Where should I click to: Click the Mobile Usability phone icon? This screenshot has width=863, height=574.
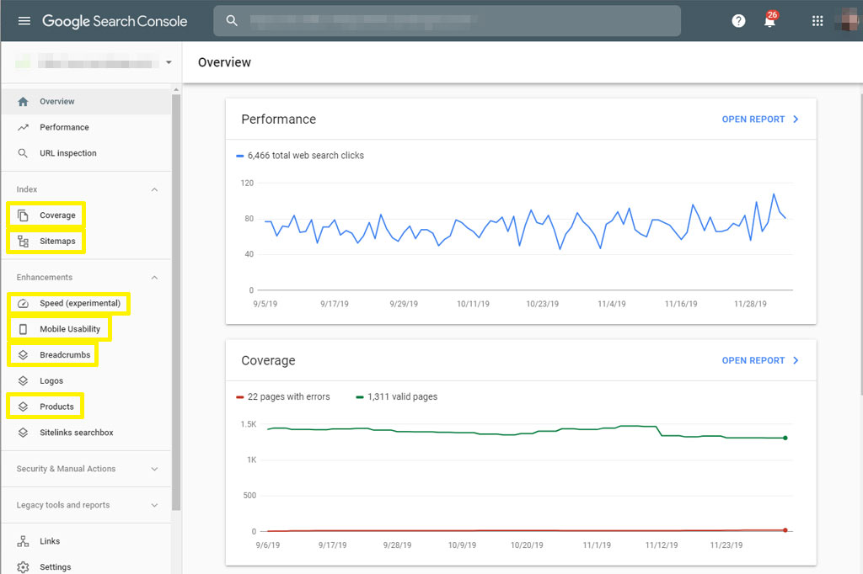click(23, 329)
